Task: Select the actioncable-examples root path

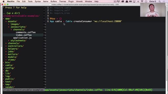Action: [21, 16]
